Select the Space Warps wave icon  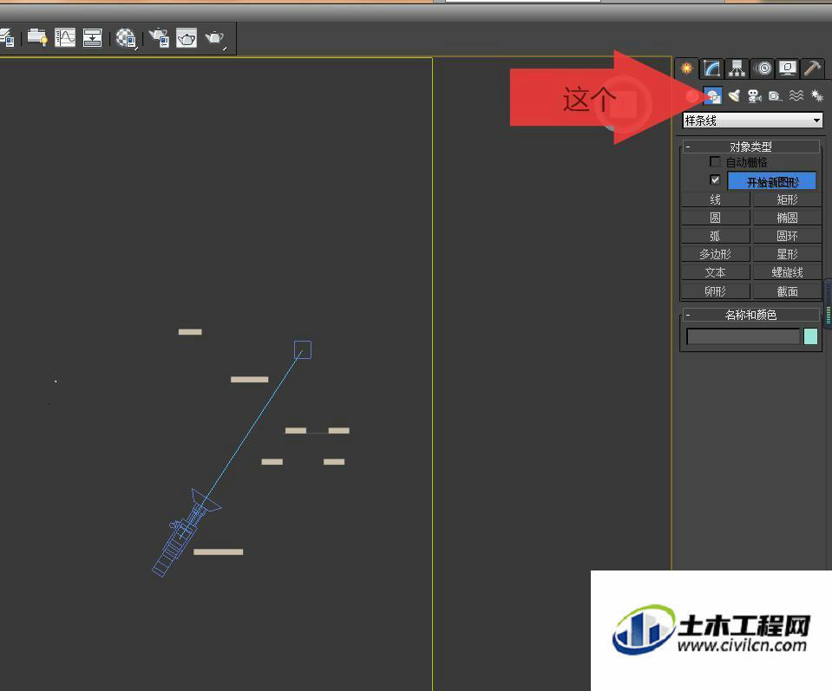(x=796, y=96)
